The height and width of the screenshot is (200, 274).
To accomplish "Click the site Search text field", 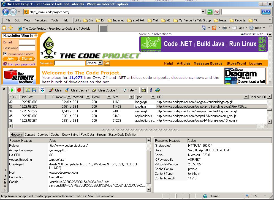I will pyautogui.click(x=70, y=63).
